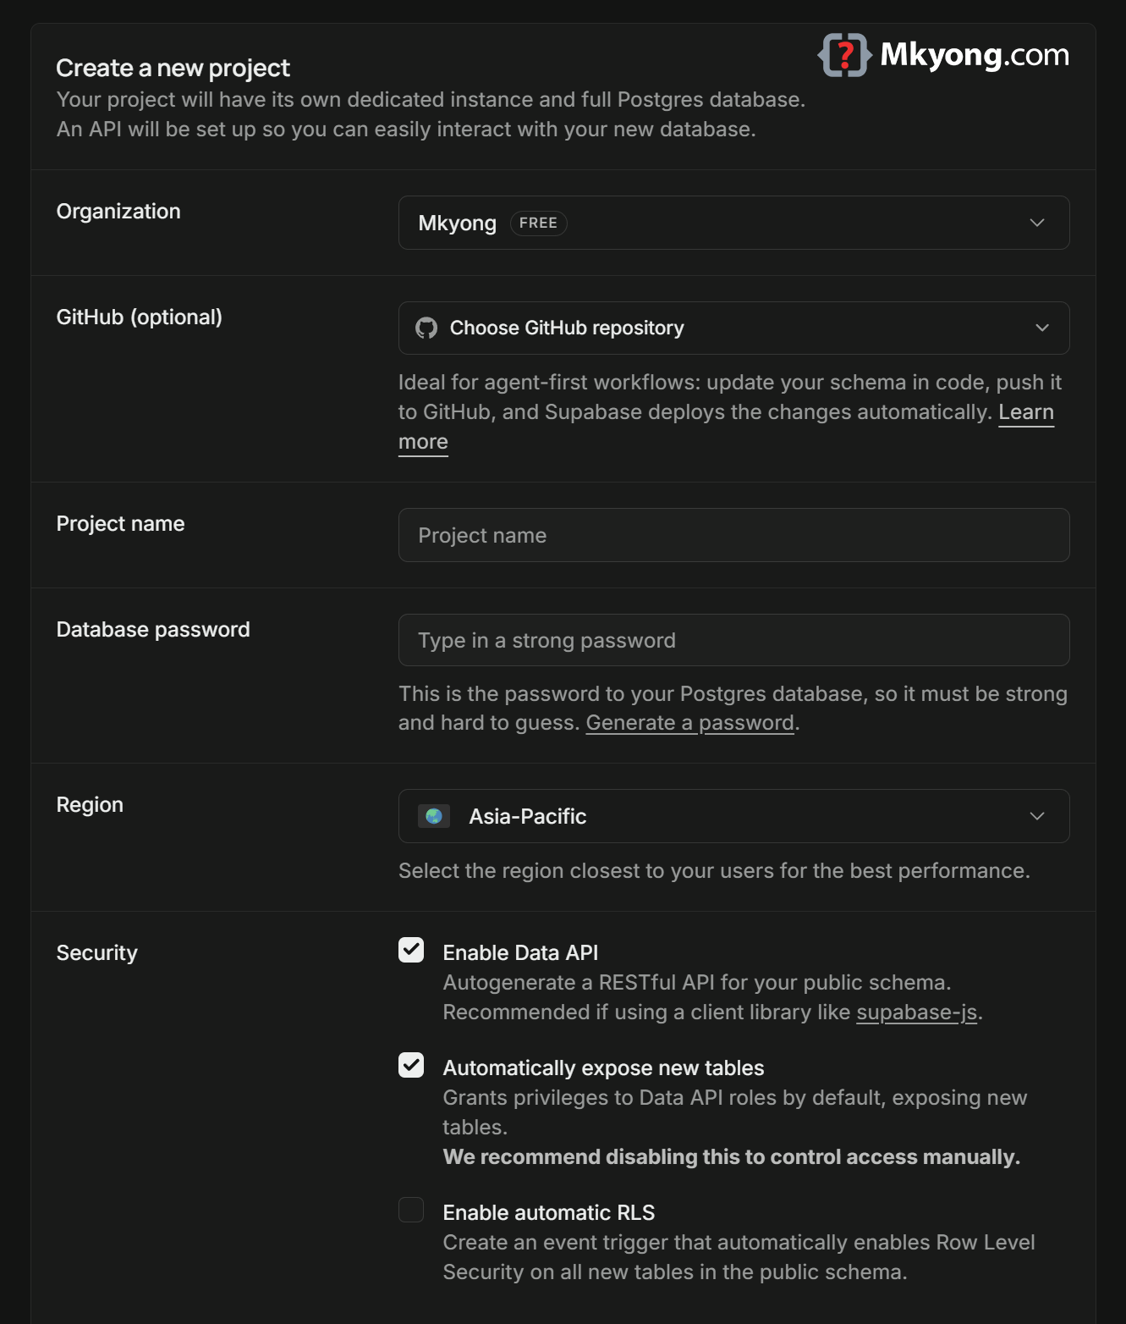Click the Automatically expose new tables label

click(x=603, y=1067)
